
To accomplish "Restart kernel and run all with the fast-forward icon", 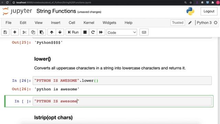I will pos(101,32).
